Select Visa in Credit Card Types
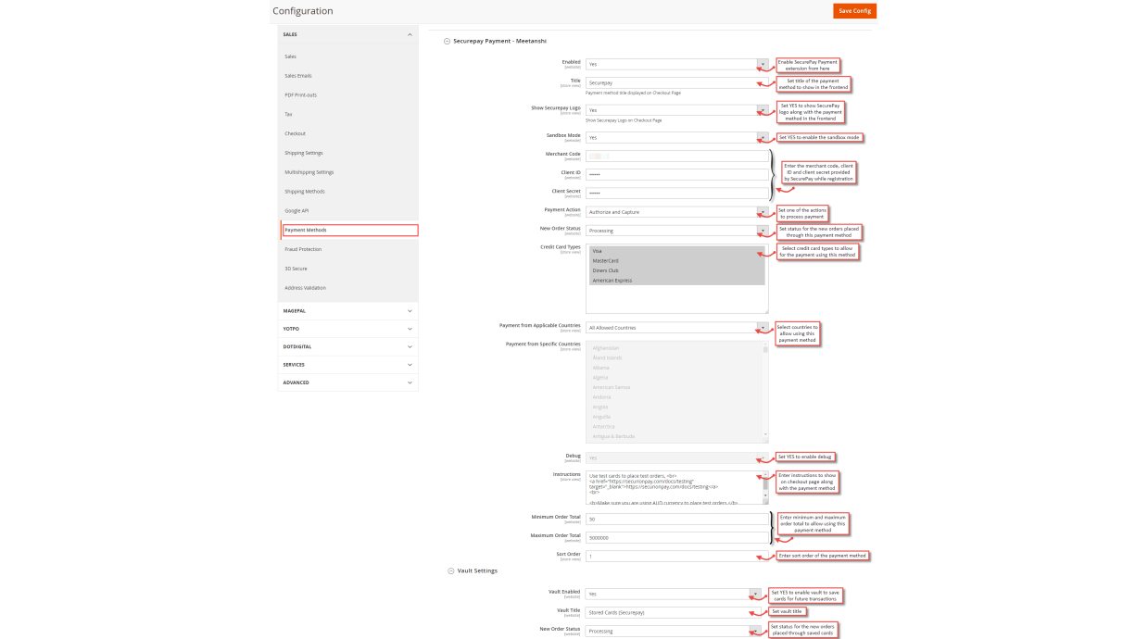1148x639 pixels. (x=676, y=251)
